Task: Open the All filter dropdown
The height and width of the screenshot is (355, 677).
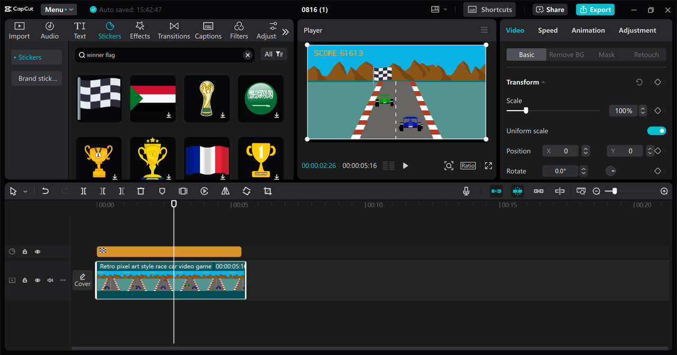Action: [274, 54]
